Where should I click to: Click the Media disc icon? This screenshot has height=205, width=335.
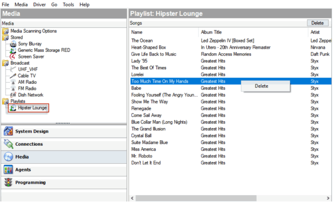click(8, 157)
